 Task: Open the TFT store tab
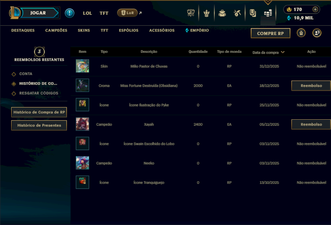coord(104,30)
